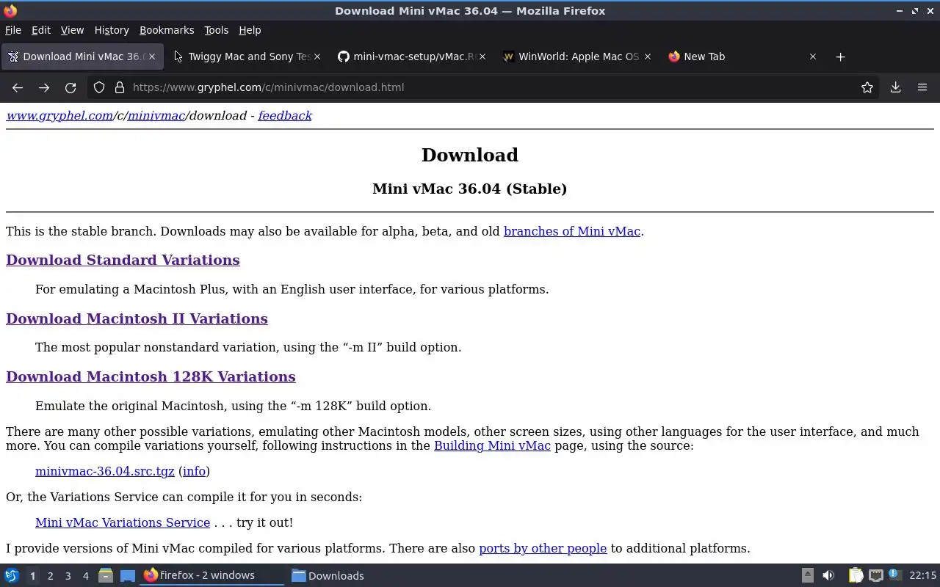The height and width of the screenshot is (587, 940).
Task: Go forward one page in Firefox
Action: (44, 87)
